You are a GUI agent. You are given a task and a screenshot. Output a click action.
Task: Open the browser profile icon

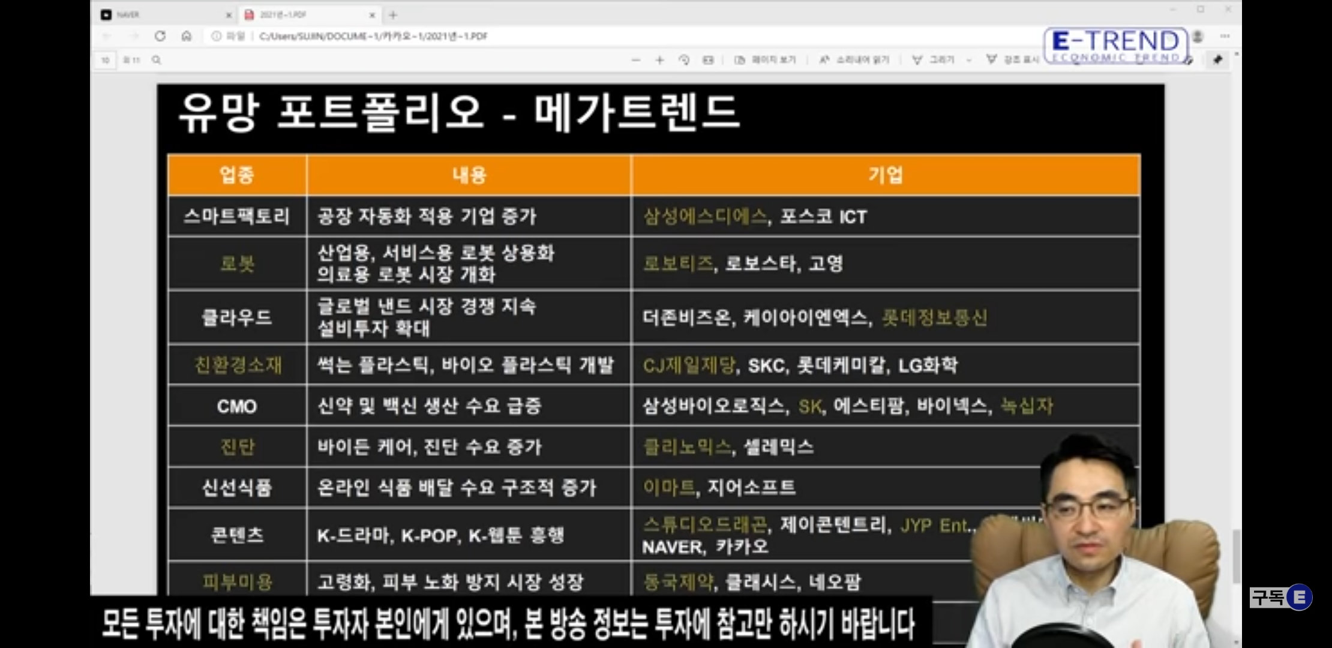click(x=1198, y=36)
